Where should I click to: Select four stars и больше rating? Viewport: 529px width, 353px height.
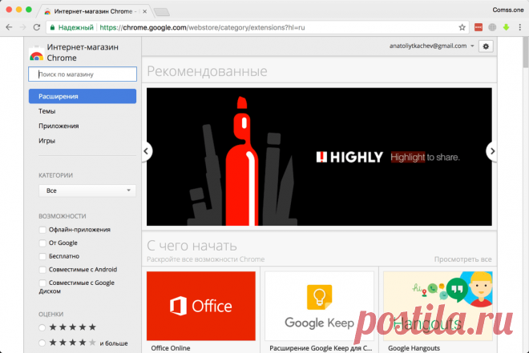click(x=42, y=343)
